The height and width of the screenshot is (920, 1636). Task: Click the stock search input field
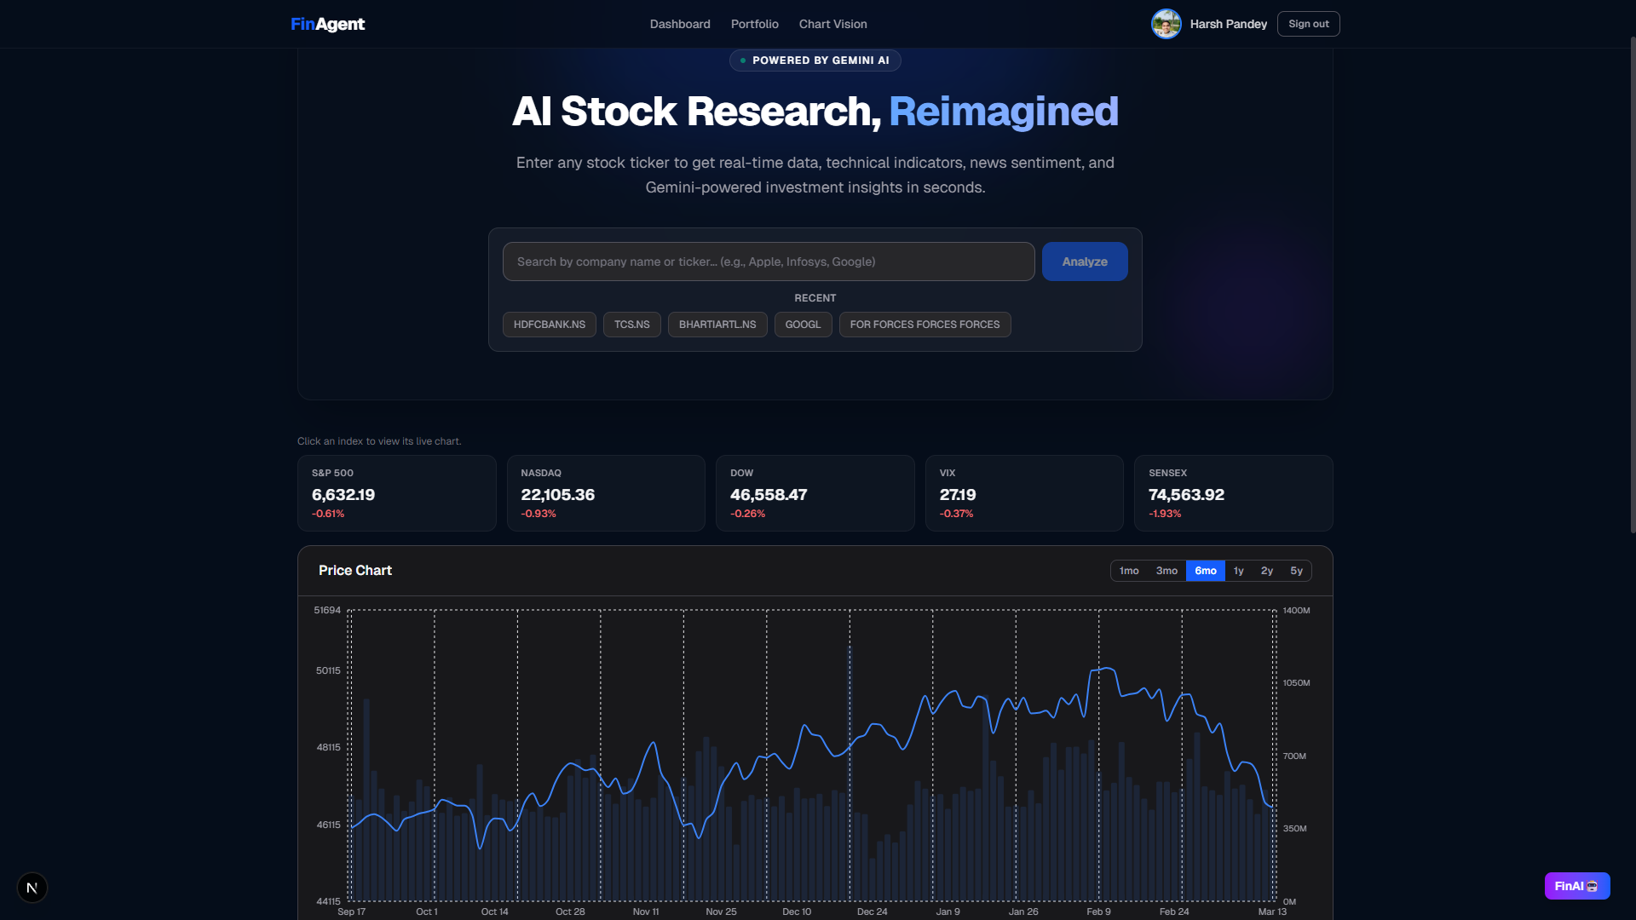[768, 262]
